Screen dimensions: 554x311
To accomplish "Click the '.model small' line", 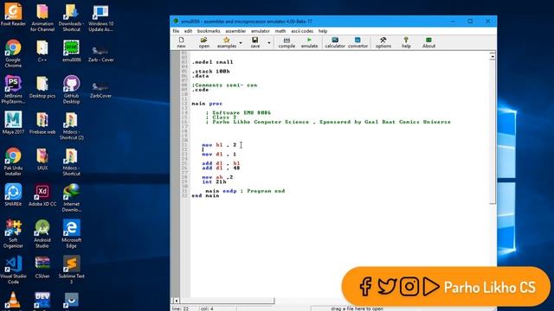I will coord(212,62).
